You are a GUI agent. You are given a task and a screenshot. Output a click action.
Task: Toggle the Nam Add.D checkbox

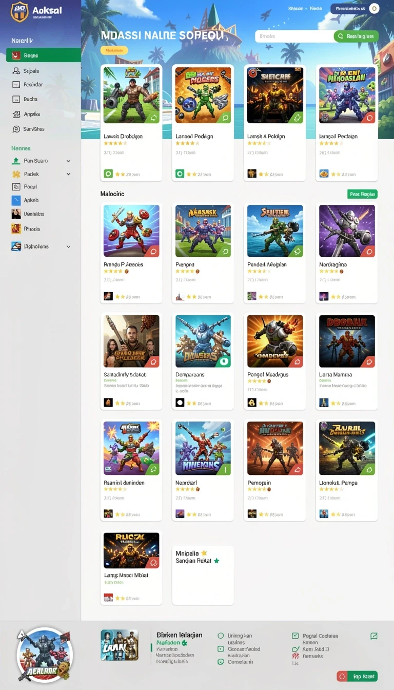[x=295, y=649]
